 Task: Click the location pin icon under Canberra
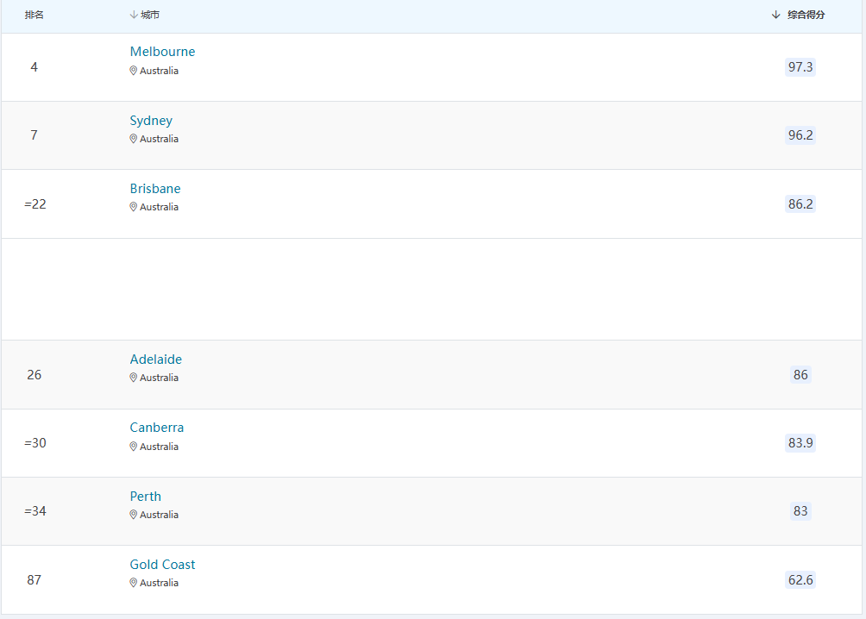coord(134,447)
